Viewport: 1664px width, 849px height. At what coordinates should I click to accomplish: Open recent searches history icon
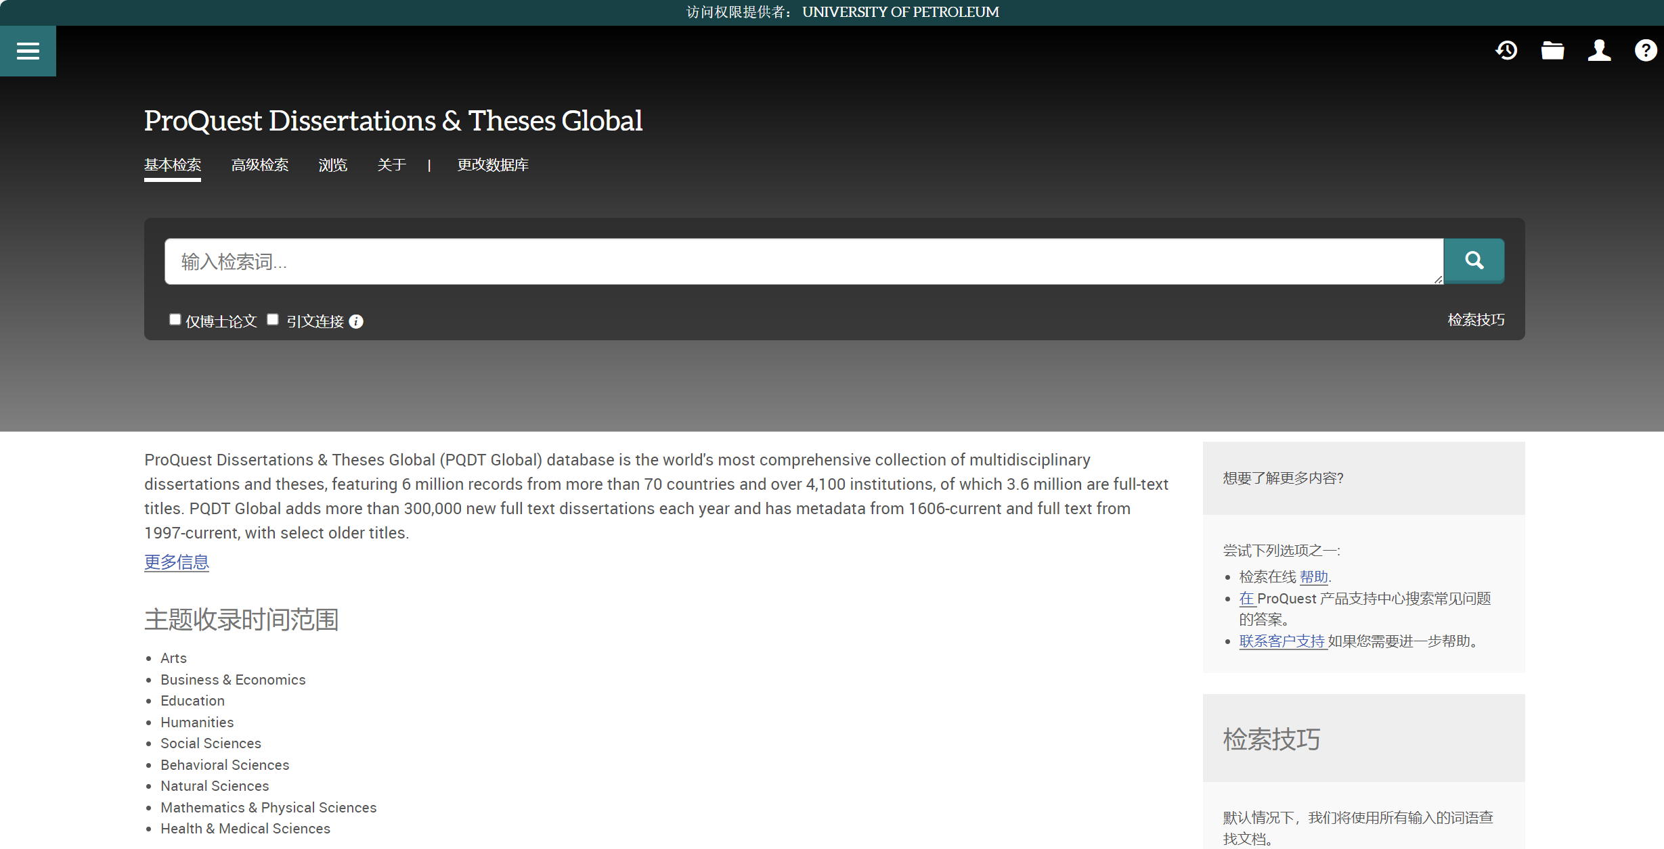pos(1506,50)
